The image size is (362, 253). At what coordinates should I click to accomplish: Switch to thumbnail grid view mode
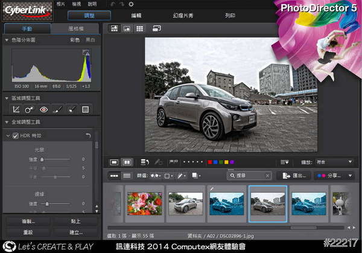click(x=140, y=28)
